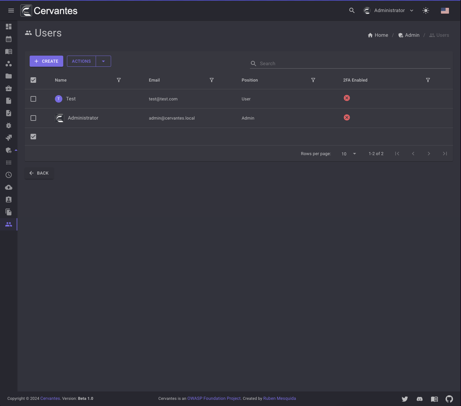Open the Clients briefcase icon in sidebar
Screen dimensions: 461x406
pyautogui.click(x=9, y=88)
